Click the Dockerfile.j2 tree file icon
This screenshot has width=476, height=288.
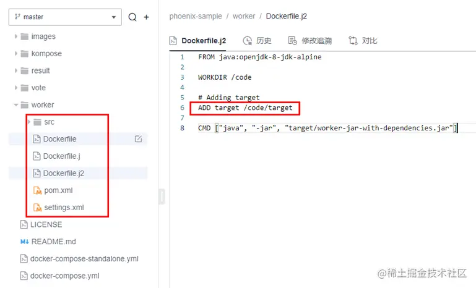(37, 173)
